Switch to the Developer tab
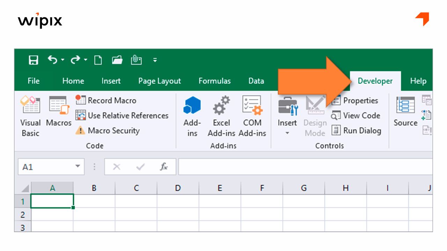Viewport: 447px width, 251px height. tap(375, 81)
